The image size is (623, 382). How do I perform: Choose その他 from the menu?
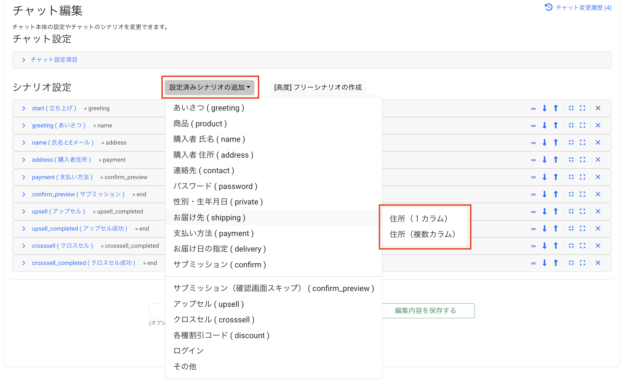[273, 366]
